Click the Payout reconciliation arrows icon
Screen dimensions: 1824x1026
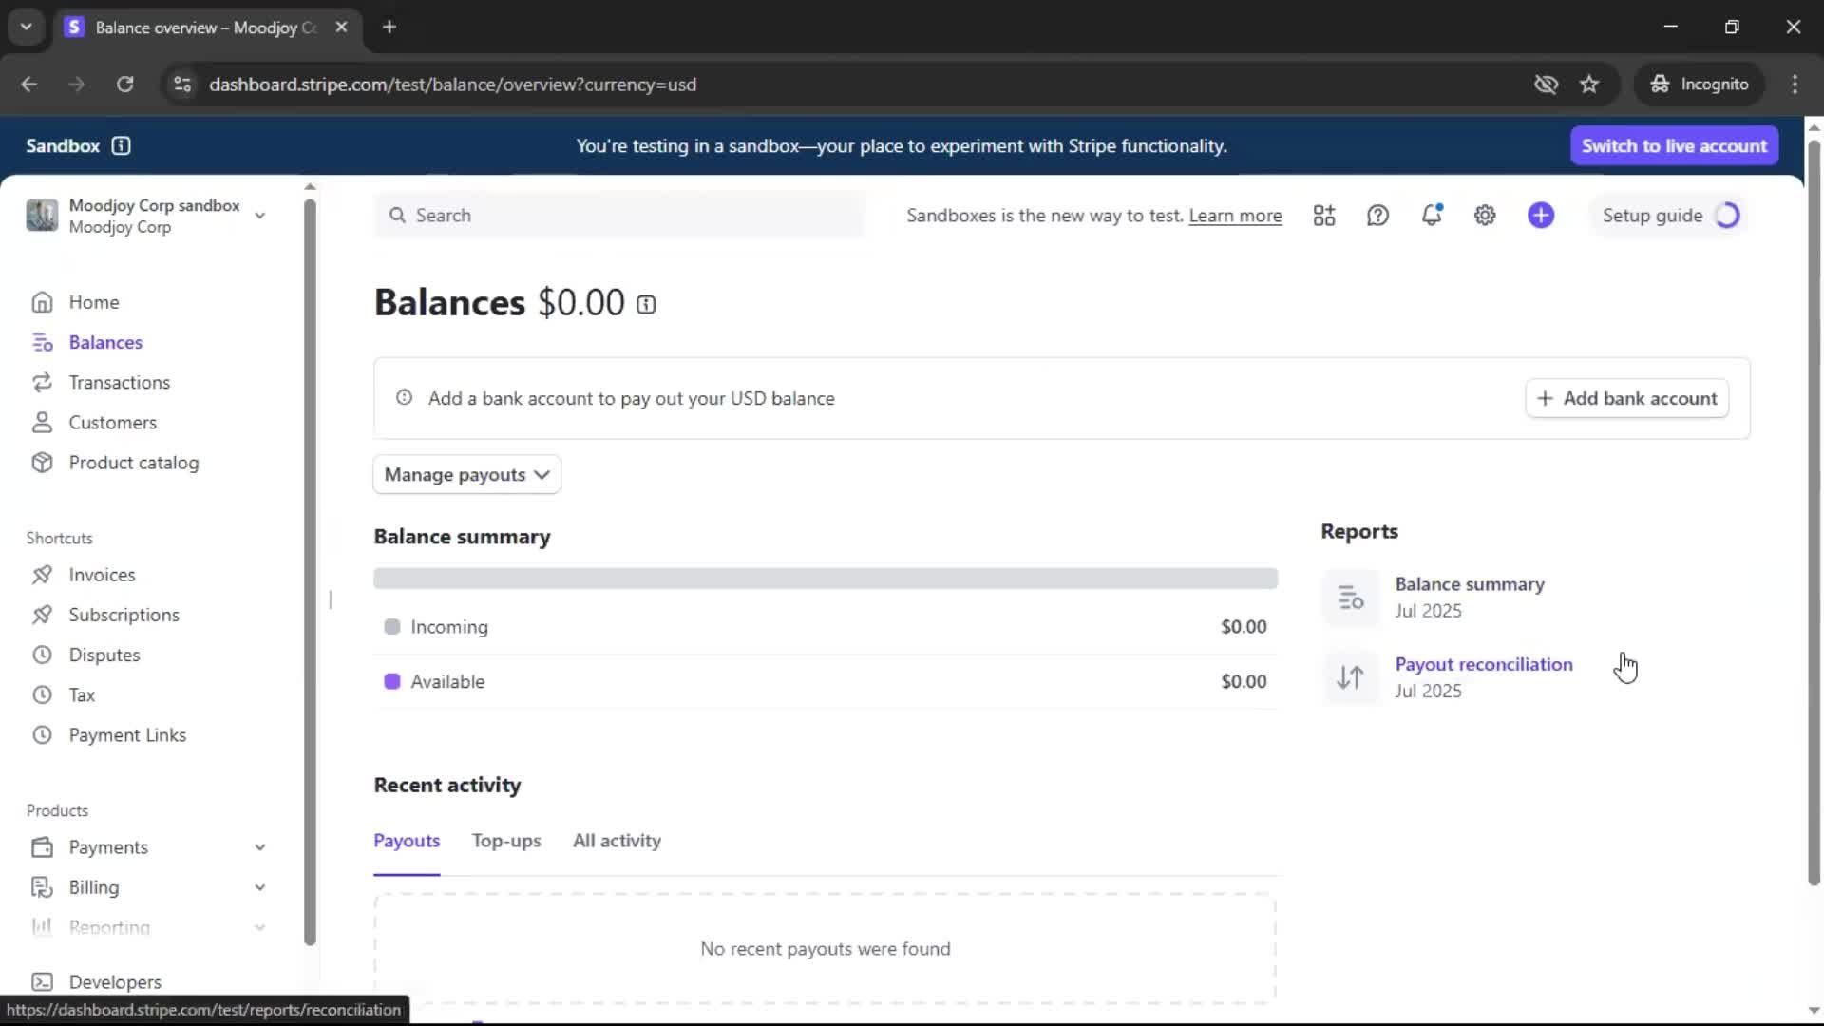point(1350,677)
